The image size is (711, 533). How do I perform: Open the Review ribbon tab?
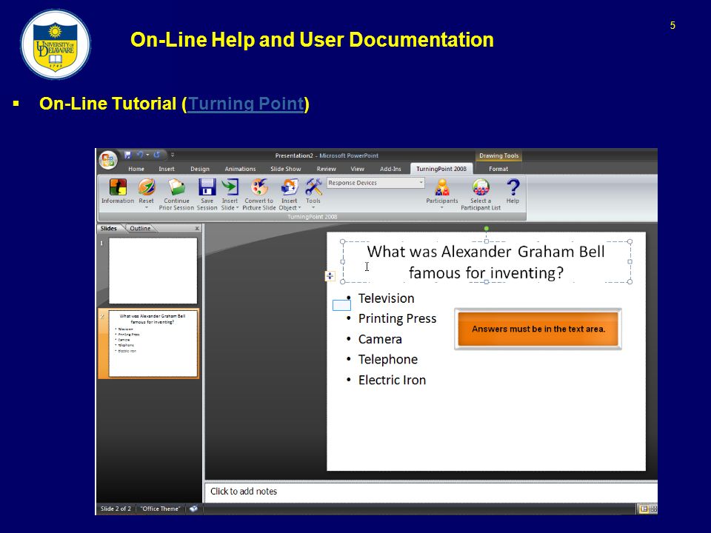click(327, 169)
